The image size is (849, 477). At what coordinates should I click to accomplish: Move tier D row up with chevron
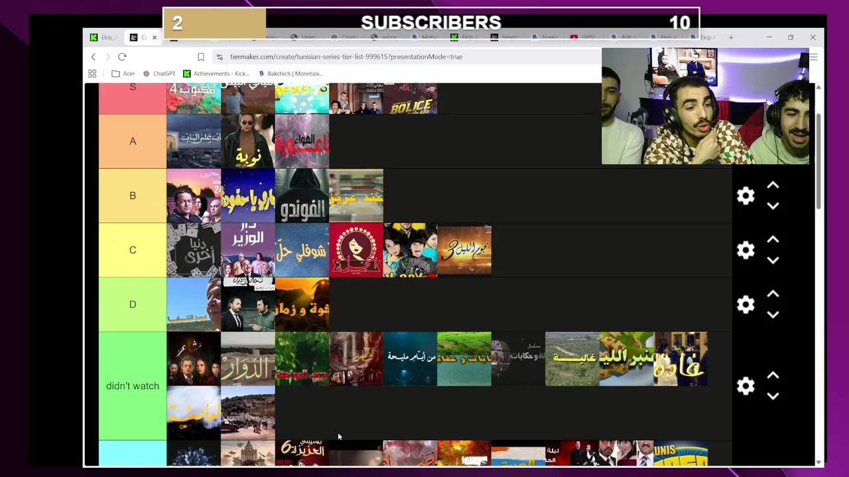pyautogui.click(x=773, y=294)
